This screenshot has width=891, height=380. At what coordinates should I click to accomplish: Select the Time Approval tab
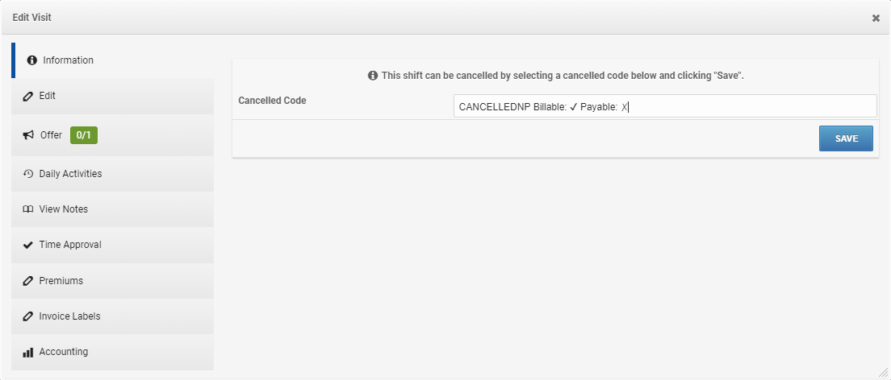coord(113,245)
